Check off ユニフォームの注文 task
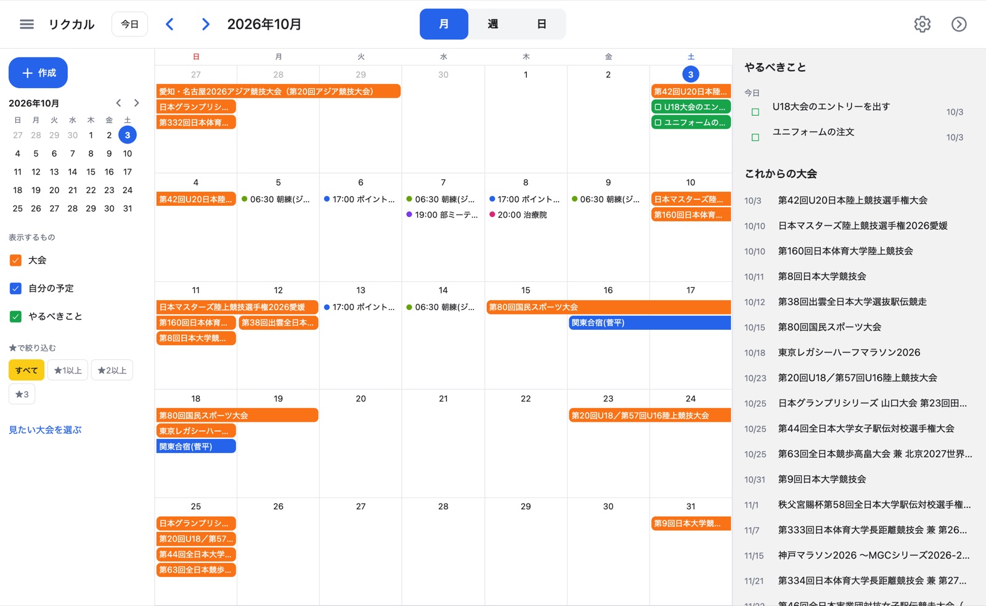This screenshot has height=606, width=986. point(755,137)
